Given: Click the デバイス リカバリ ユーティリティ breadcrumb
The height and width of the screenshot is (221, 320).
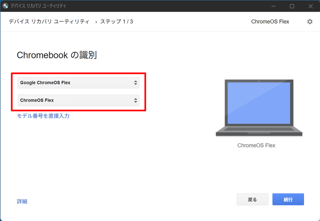Looking at the screenshot, I should coord(49,22).
